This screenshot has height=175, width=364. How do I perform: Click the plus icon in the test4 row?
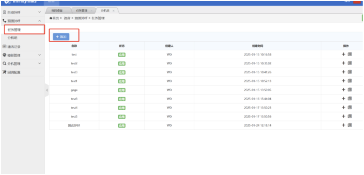[344, 107]
